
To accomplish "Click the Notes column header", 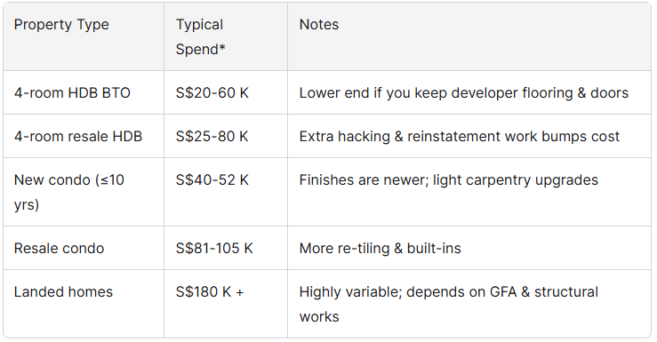I will tap(319, 24).
